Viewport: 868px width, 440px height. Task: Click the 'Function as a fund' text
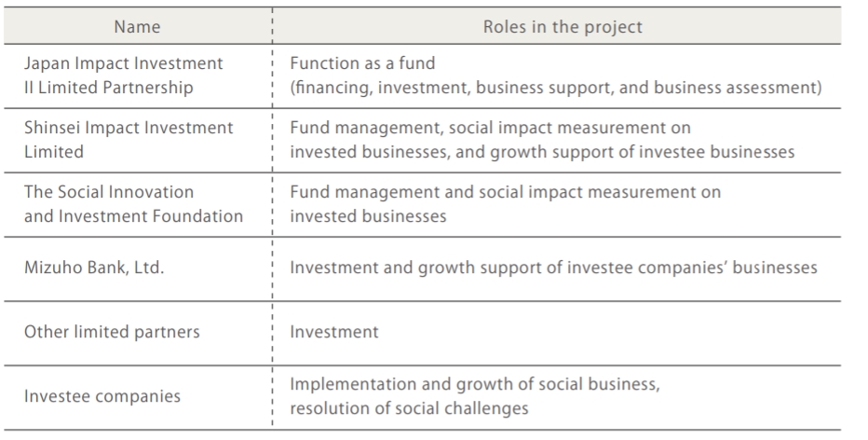(362, 63)
